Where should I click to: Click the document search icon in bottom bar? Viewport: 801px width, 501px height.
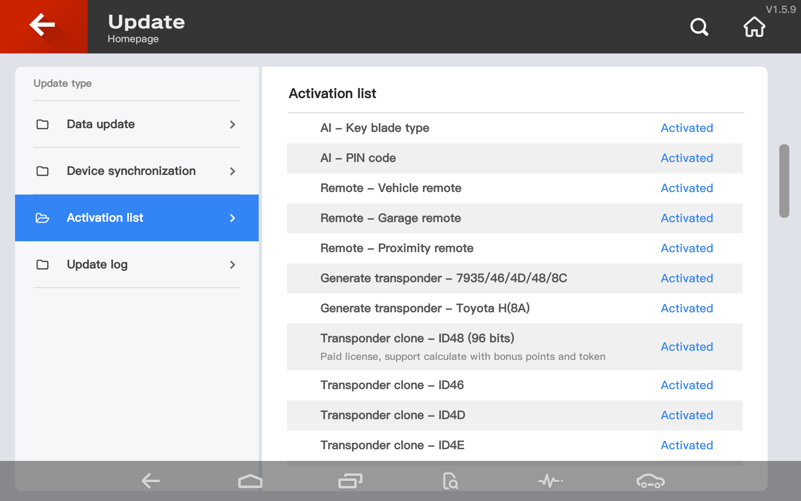pyautogui.click(x=450, y=481)
